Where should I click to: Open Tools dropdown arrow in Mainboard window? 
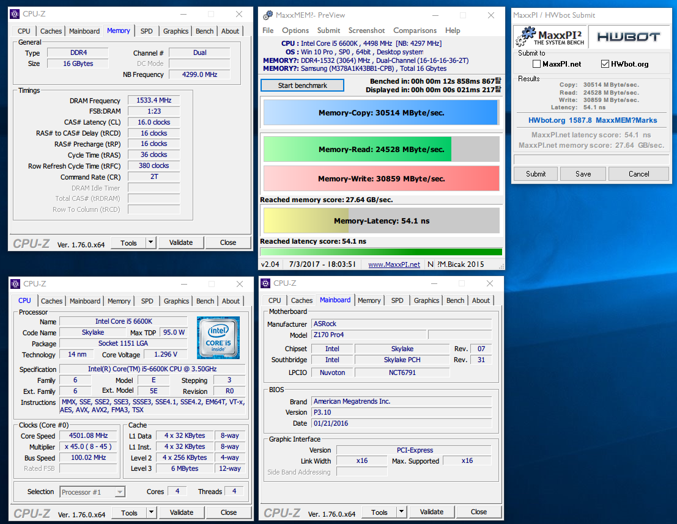coord(402,512)
